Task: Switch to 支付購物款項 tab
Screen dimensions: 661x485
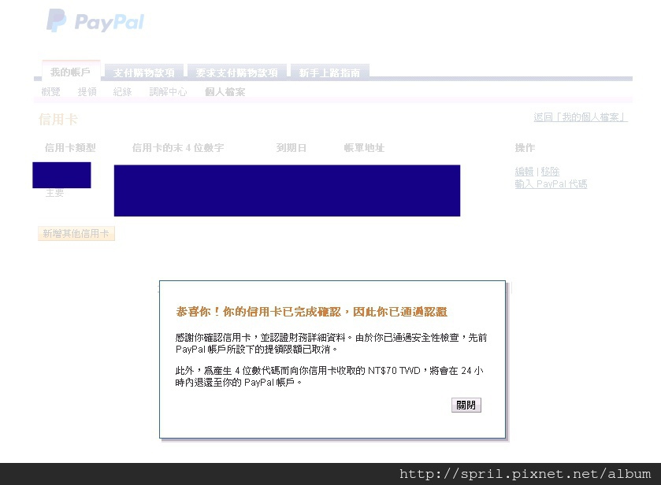Action: click(143, 73)
